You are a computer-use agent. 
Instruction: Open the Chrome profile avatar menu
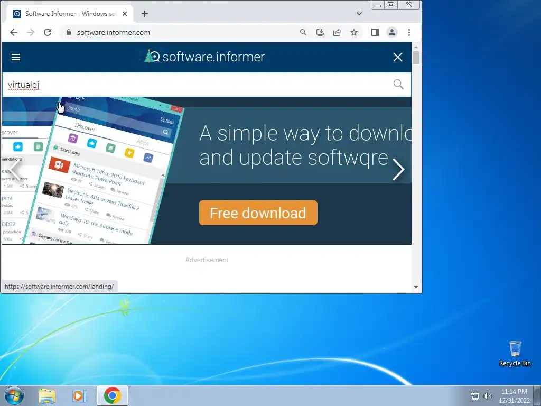[392, 32]
